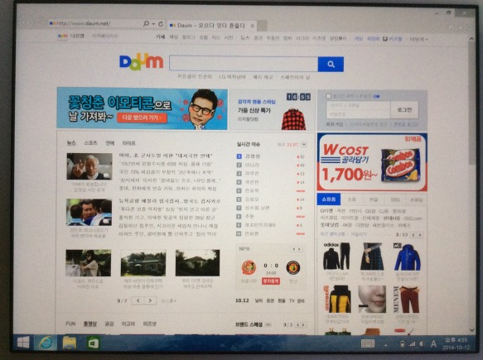Go to the next news page arrow beside 3/7
483x360 pixels.
click(x=150, y=300)
